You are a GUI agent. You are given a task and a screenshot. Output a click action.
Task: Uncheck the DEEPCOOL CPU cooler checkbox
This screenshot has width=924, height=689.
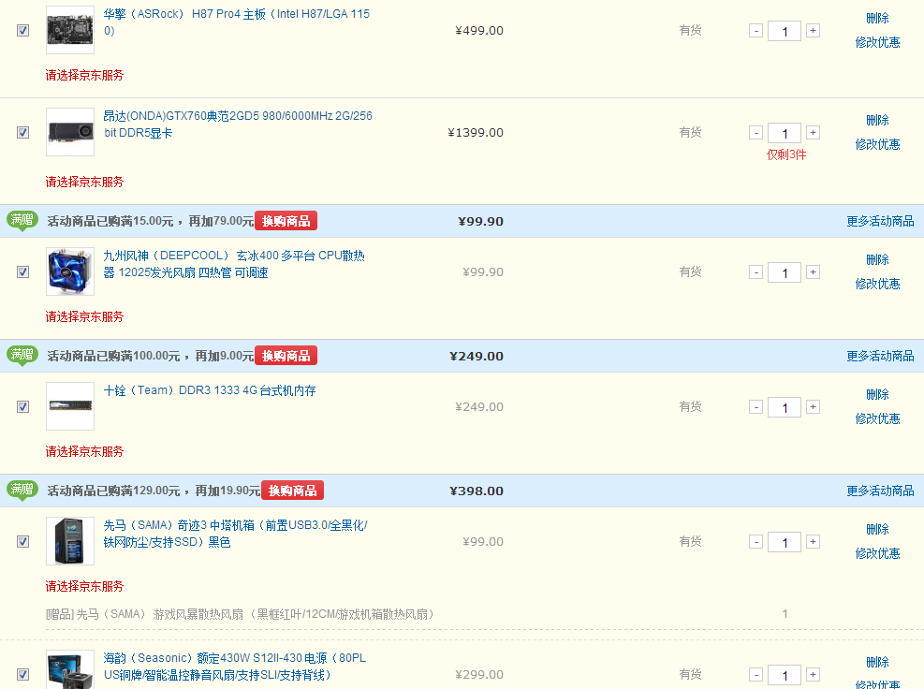coord(23,272)
